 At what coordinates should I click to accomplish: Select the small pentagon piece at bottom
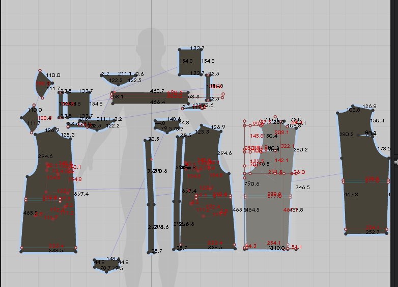107,265
